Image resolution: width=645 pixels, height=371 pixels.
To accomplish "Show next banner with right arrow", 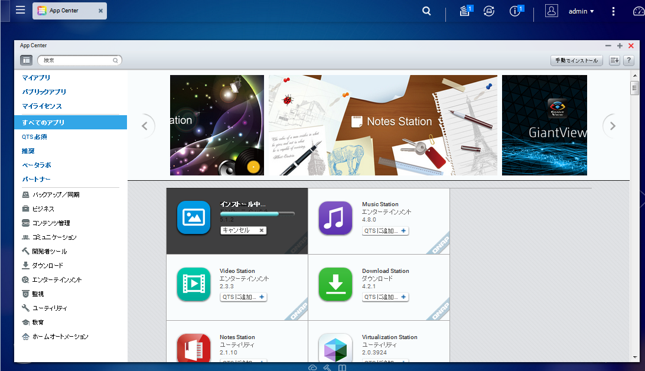I will pos(613,126).
